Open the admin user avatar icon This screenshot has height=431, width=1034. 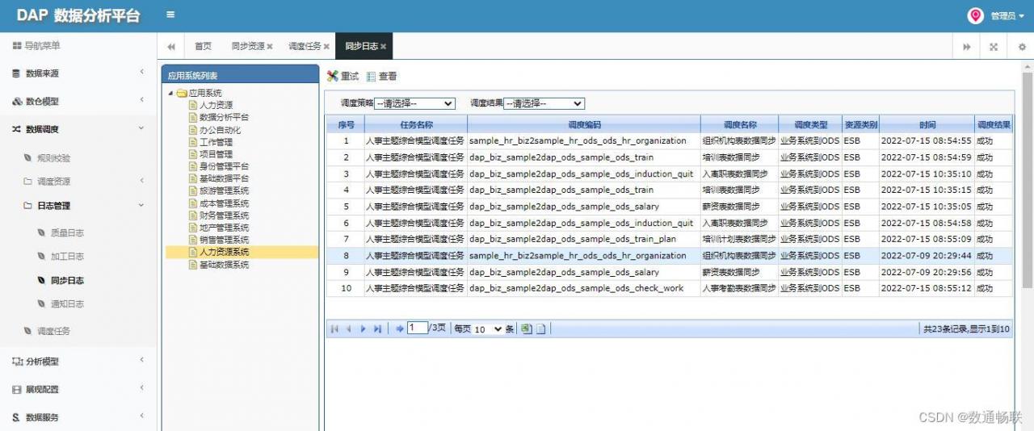(976, 15)
